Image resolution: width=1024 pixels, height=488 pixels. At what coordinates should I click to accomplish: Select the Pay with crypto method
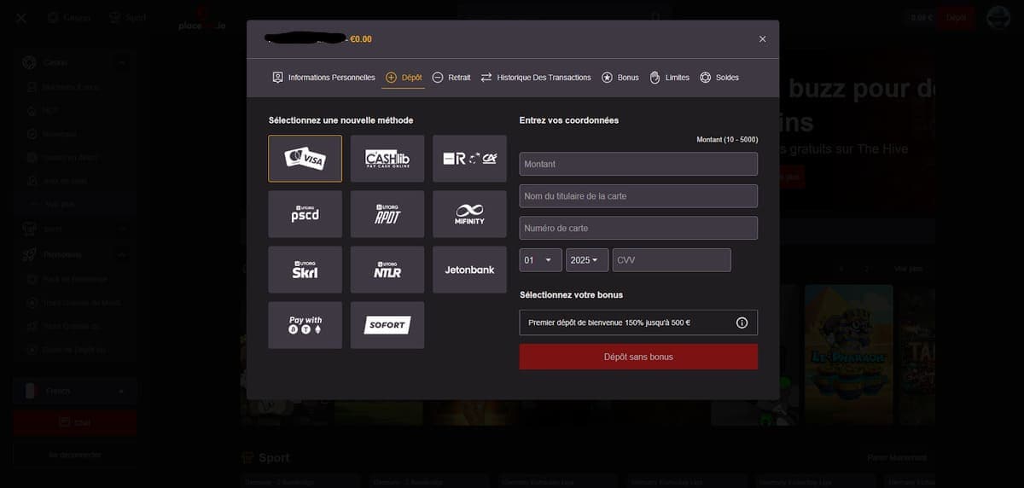click(305, 325)
